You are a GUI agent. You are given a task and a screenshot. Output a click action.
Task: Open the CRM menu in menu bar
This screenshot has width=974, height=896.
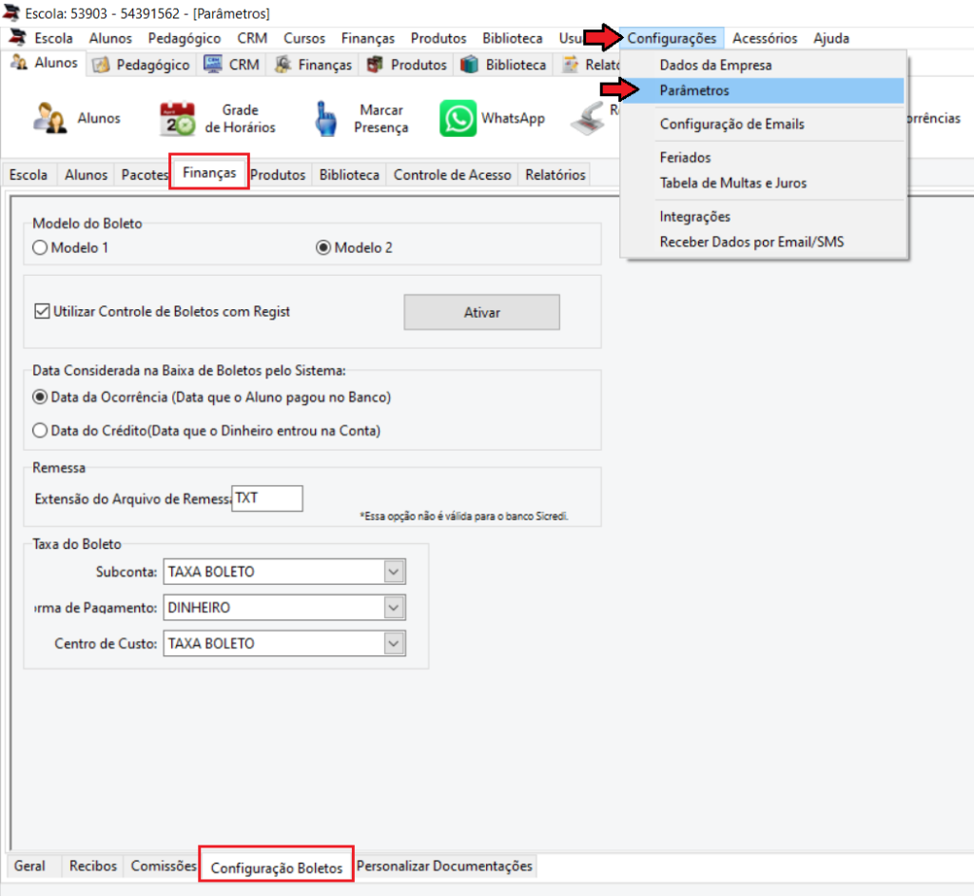click(252, 38)
